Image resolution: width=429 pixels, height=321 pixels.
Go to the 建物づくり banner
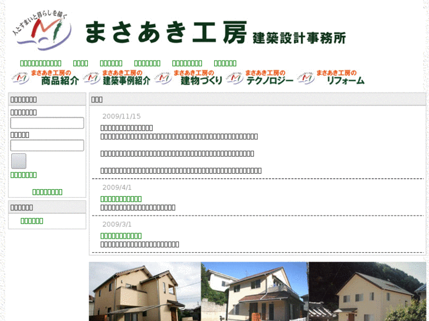click(188, 77)
